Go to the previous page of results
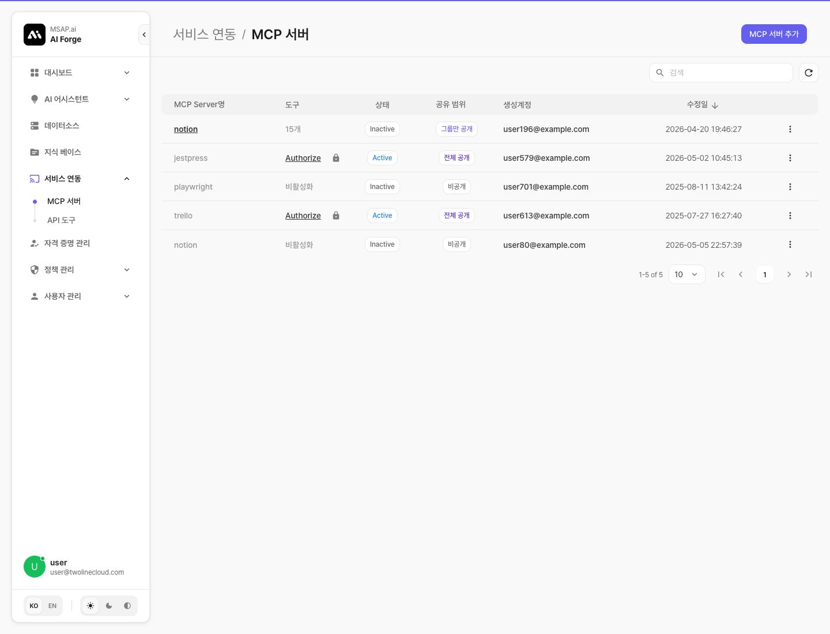830x634 pixels. point(741,274)
